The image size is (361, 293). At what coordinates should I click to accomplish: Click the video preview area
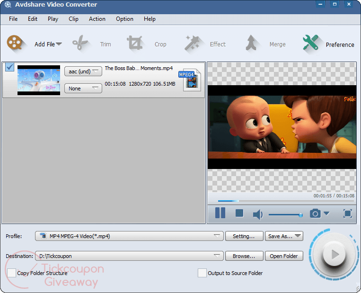click(282, 127)
